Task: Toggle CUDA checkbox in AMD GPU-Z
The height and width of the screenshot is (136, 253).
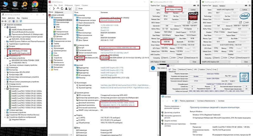Action: pyautogui.click(x=170, y=58)
